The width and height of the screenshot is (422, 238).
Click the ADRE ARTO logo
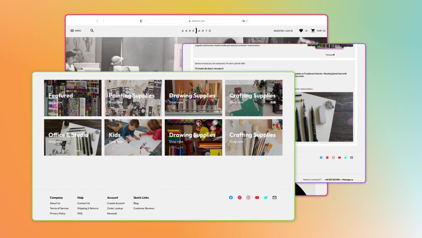196,31
